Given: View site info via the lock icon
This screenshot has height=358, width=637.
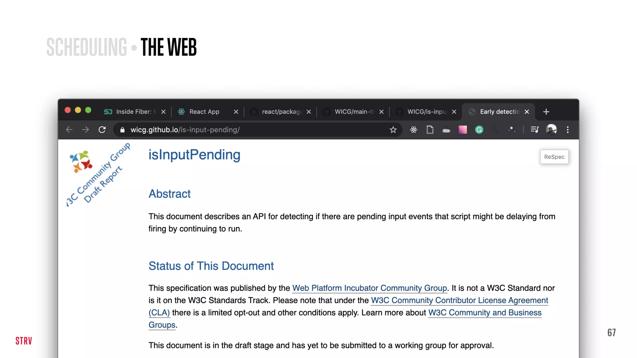Looking at the screenshot, I should coord(123,130).
